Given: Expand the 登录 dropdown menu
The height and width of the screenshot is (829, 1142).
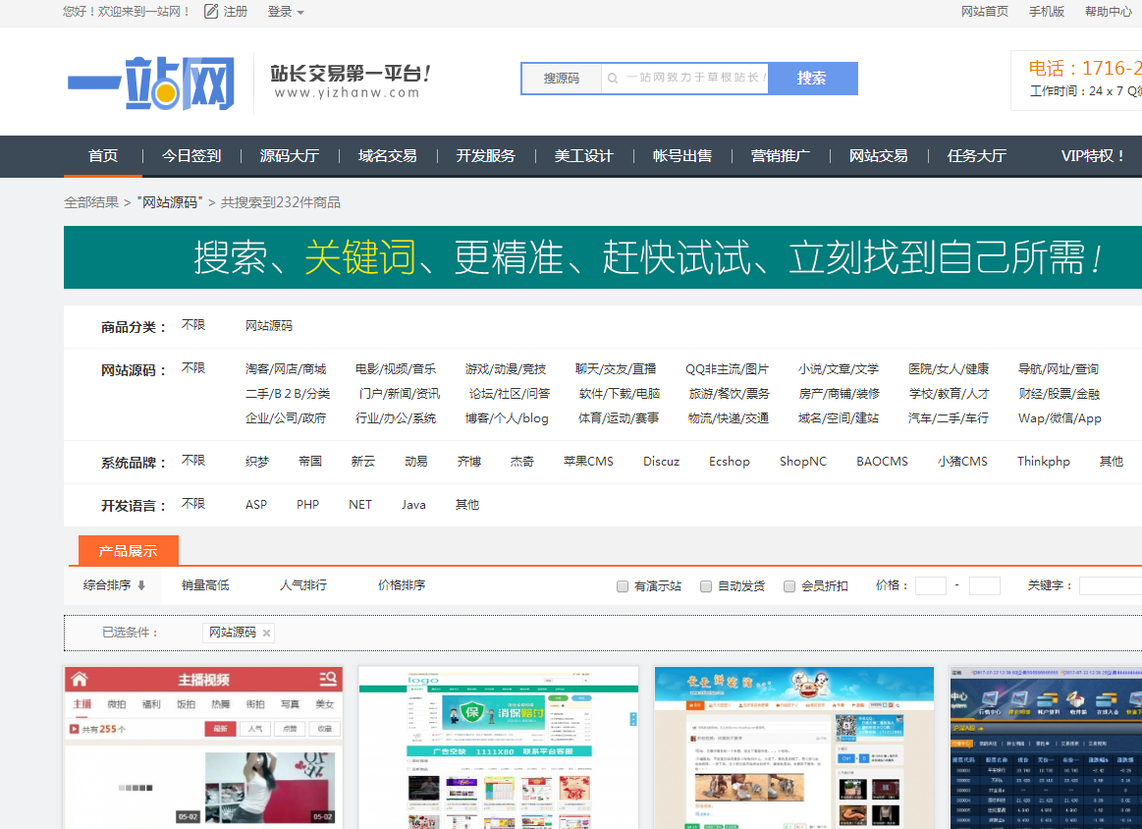Looking at the screenshot, I should (286, 12).
